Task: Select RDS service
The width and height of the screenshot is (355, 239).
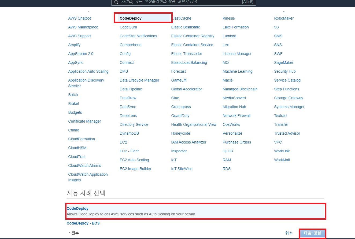Action: pyautogui.click(x=227, y=169)
